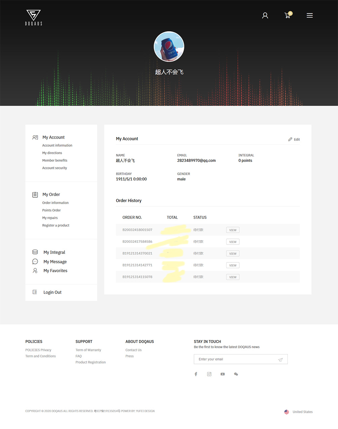Open Points Order in sidebar
338x429 pixels.
pyautogui.click(x=52, y=210)
